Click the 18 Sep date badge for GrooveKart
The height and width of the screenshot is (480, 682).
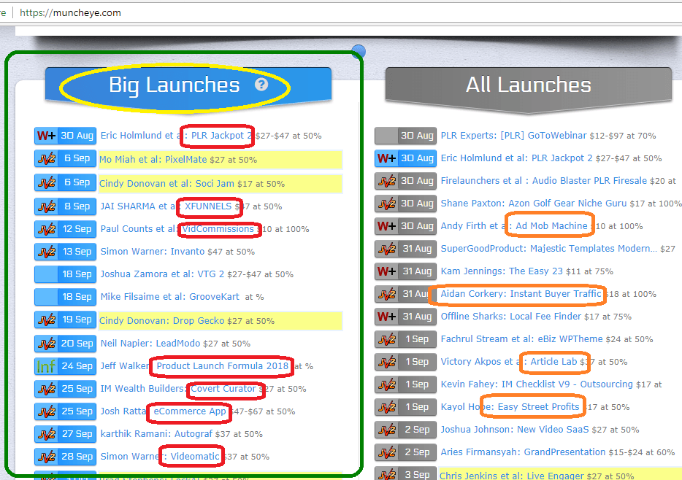point(77,297)
